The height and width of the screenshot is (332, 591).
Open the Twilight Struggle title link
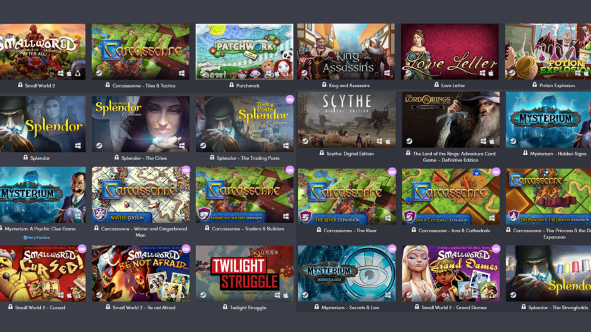(248, 308)
